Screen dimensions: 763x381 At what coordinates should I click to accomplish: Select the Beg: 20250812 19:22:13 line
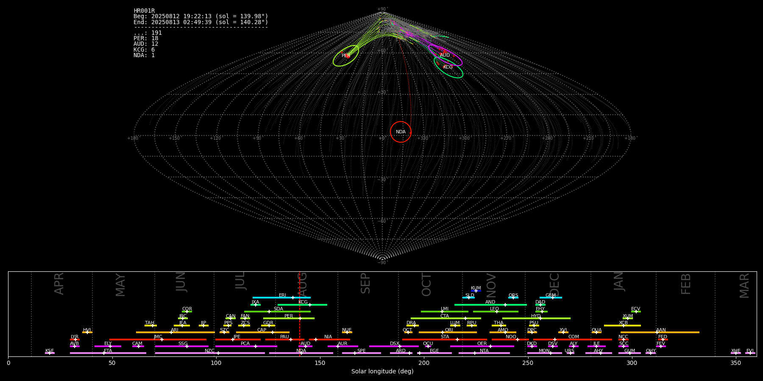(x=201, y=17)
